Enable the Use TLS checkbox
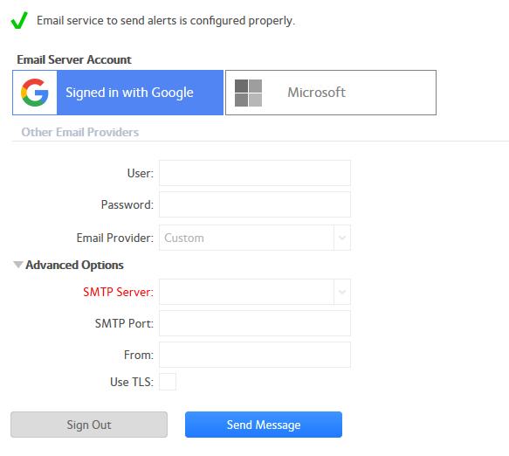 [168, 382]
